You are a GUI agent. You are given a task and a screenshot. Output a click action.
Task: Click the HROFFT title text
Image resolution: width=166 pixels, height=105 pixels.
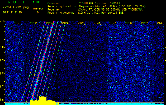(15, 2)
